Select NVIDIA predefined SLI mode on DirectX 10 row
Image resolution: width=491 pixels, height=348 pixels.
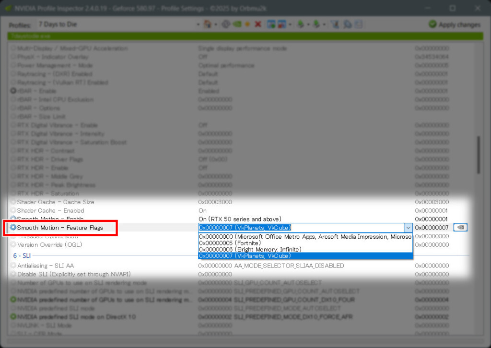pos(76,316)
